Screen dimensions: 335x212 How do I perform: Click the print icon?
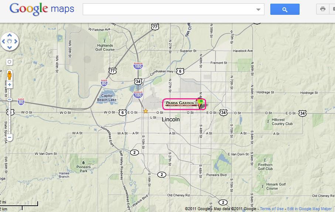click(322, 9)
